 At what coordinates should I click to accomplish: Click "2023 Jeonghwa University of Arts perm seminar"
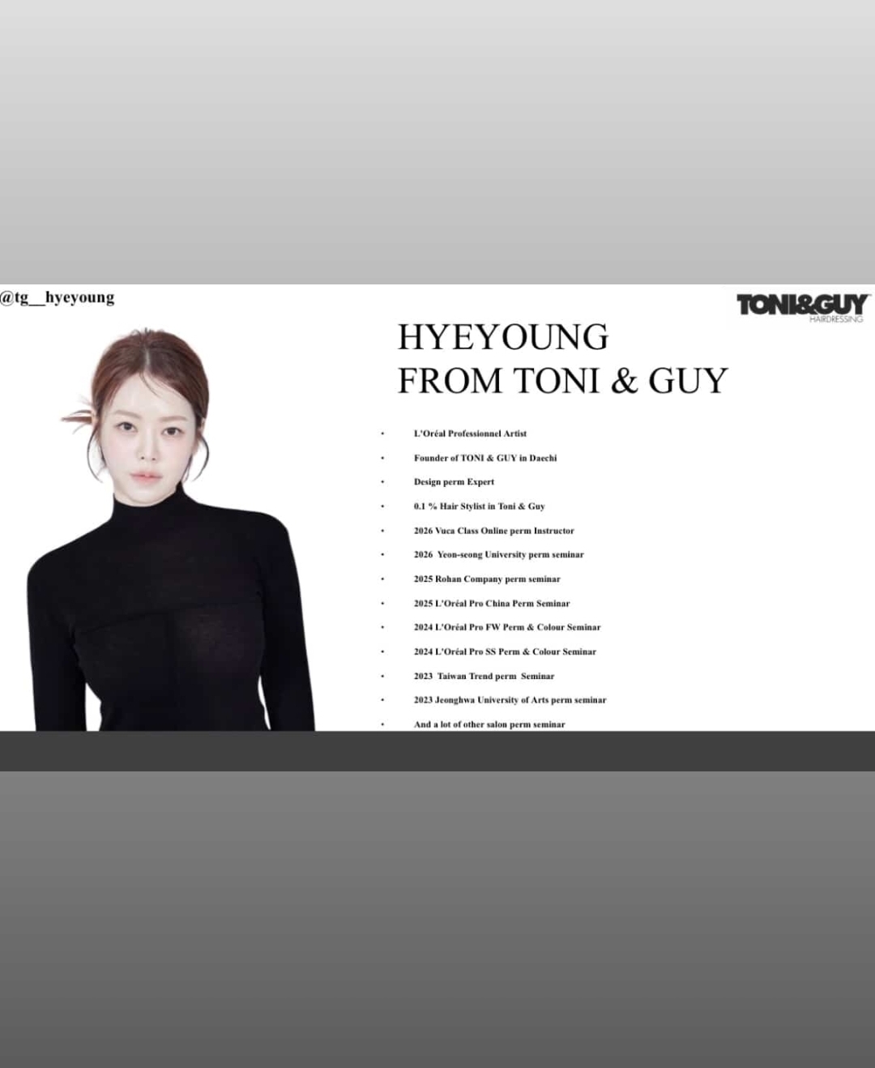click(x=510, y=700)
